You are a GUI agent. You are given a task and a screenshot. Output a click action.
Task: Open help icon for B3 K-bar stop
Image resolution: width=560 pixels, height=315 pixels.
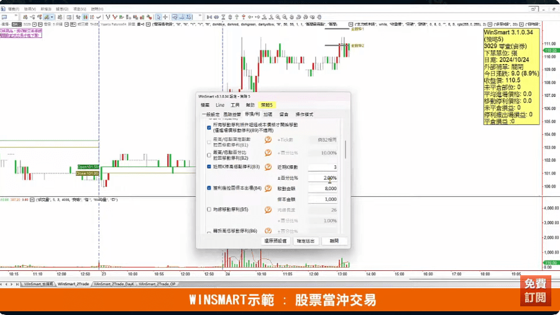pos(268,167)
